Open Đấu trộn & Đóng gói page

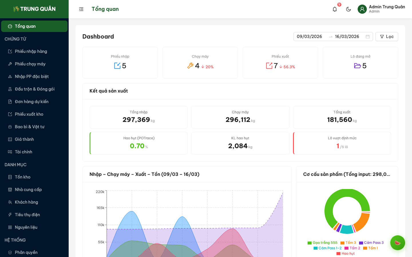35,89
